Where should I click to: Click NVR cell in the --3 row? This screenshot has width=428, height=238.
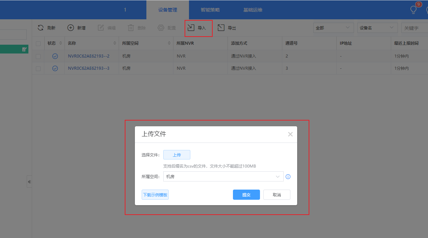(181, 68)
